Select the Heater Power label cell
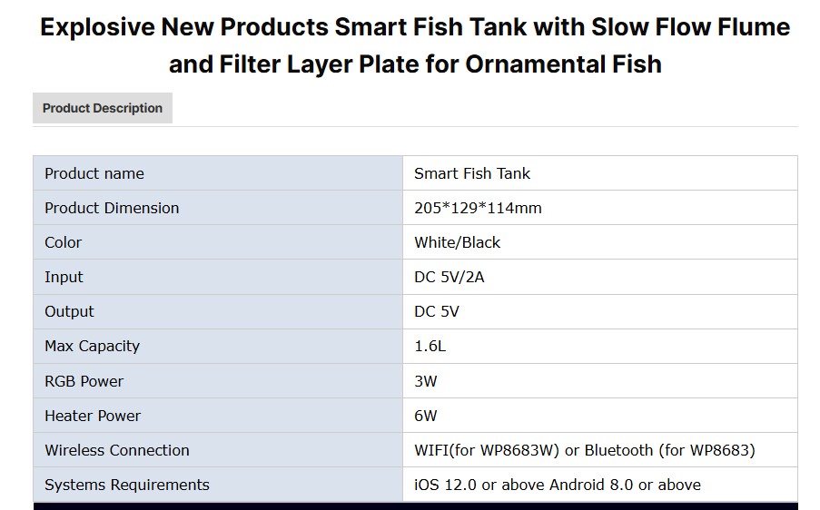 point(93,416)
